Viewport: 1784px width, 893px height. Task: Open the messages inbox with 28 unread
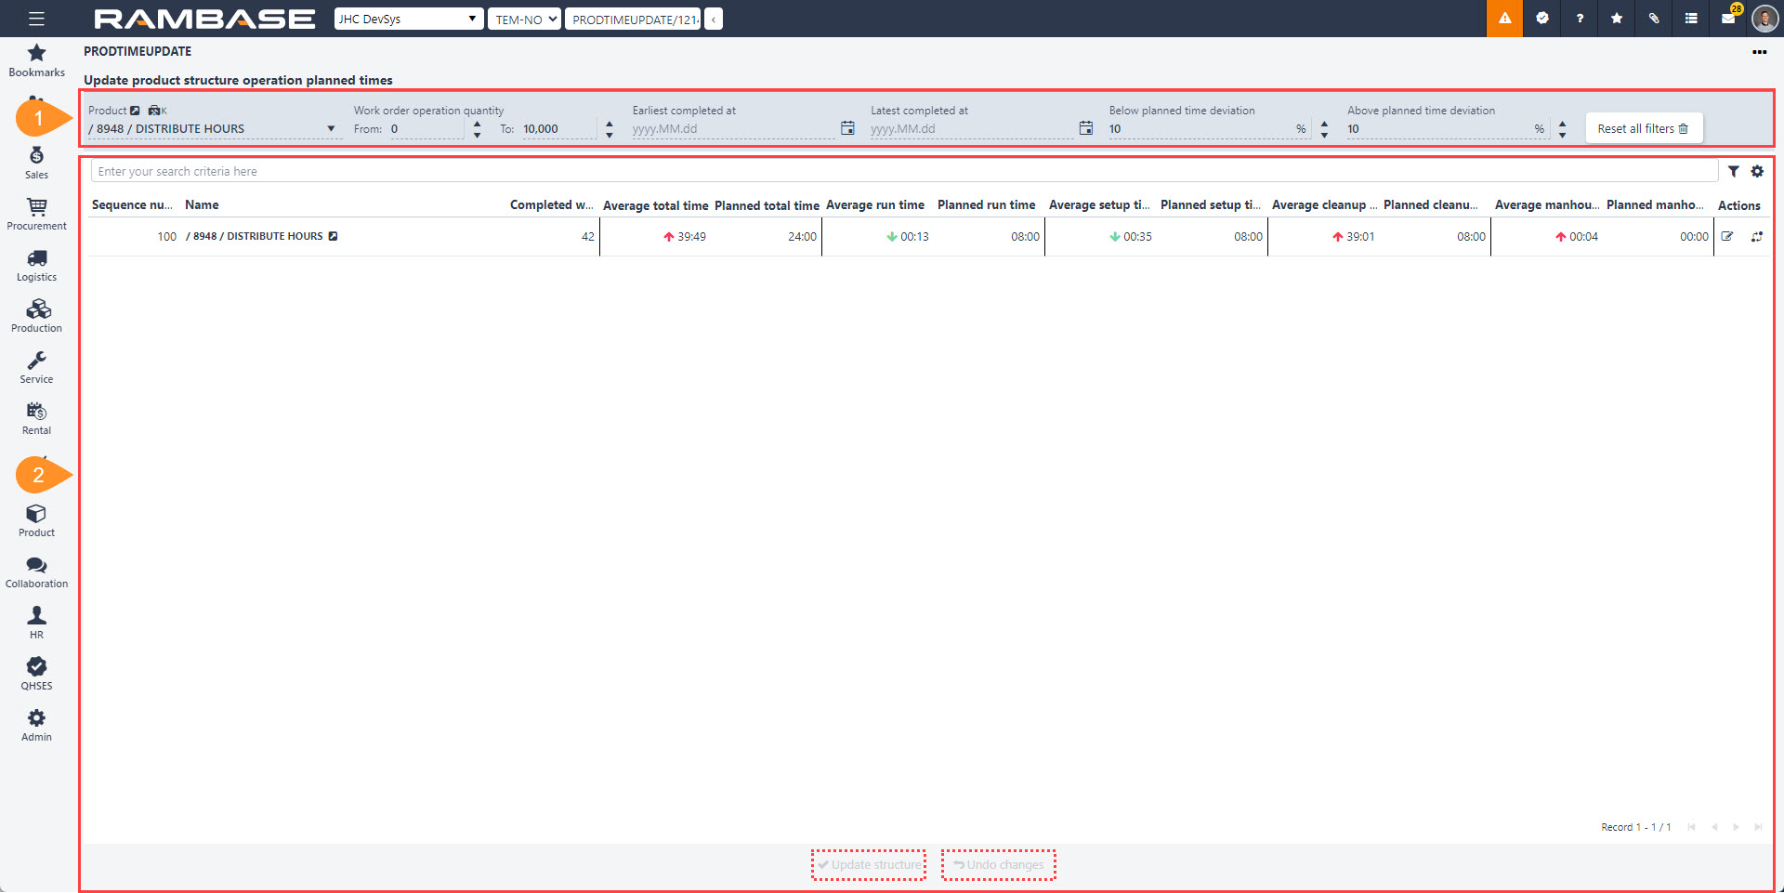[1726, 18]
